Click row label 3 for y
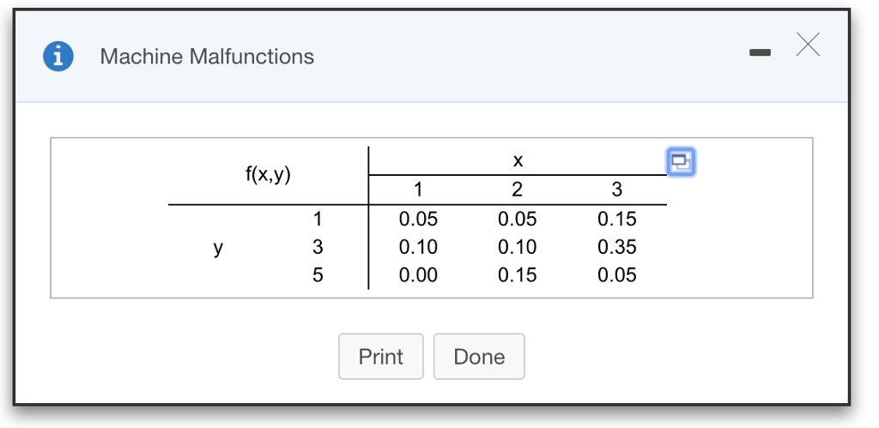Viewport: 879px width, 428px height. [318, 248]
